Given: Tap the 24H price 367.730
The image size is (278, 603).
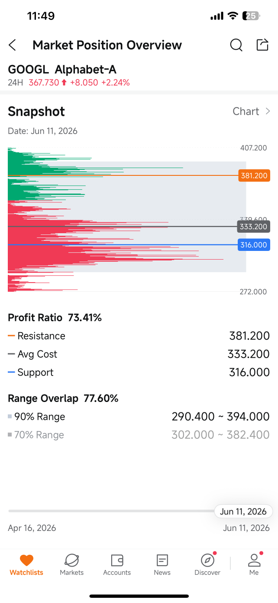Looking at the screenshot, I should tap(44, 82).
